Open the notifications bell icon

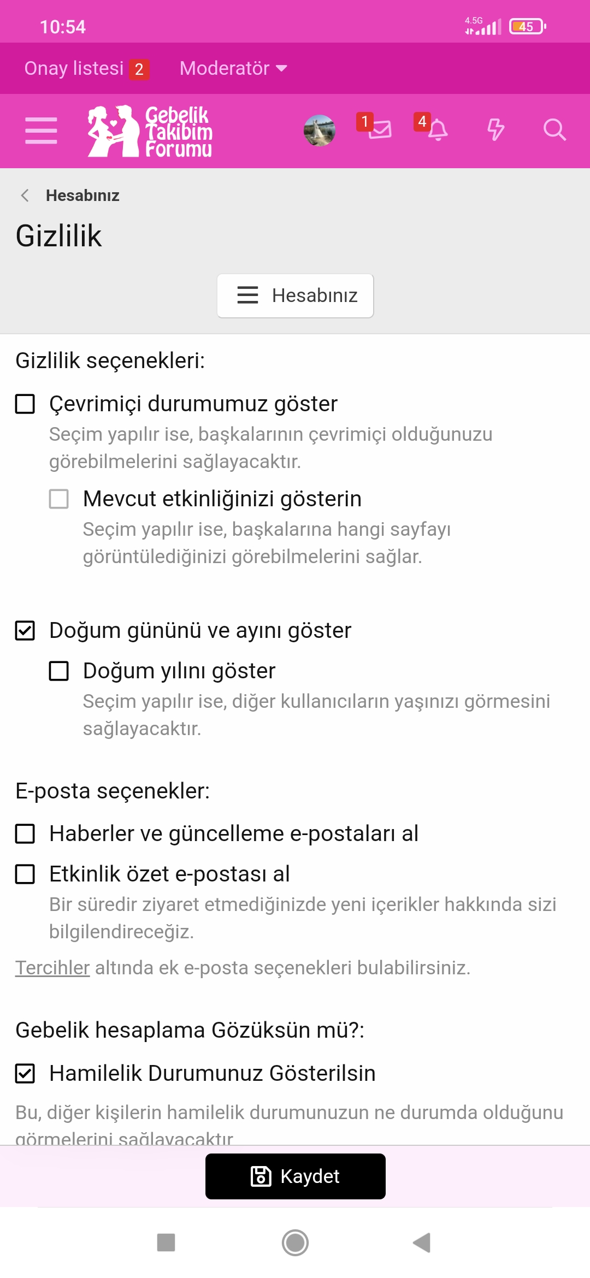pyautogui.click(x=437, y=129)
